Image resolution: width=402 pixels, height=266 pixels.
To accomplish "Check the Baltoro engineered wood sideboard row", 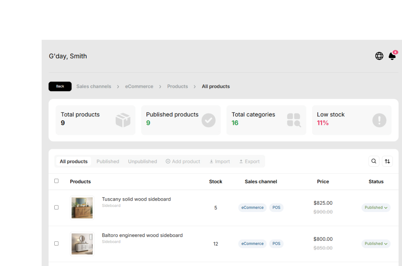I will pos(57,243).
